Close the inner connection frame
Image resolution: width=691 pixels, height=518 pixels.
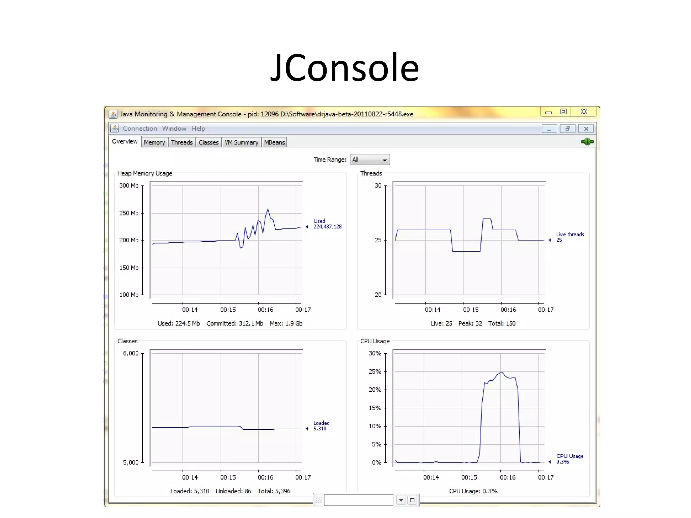[x=586, y=128]
